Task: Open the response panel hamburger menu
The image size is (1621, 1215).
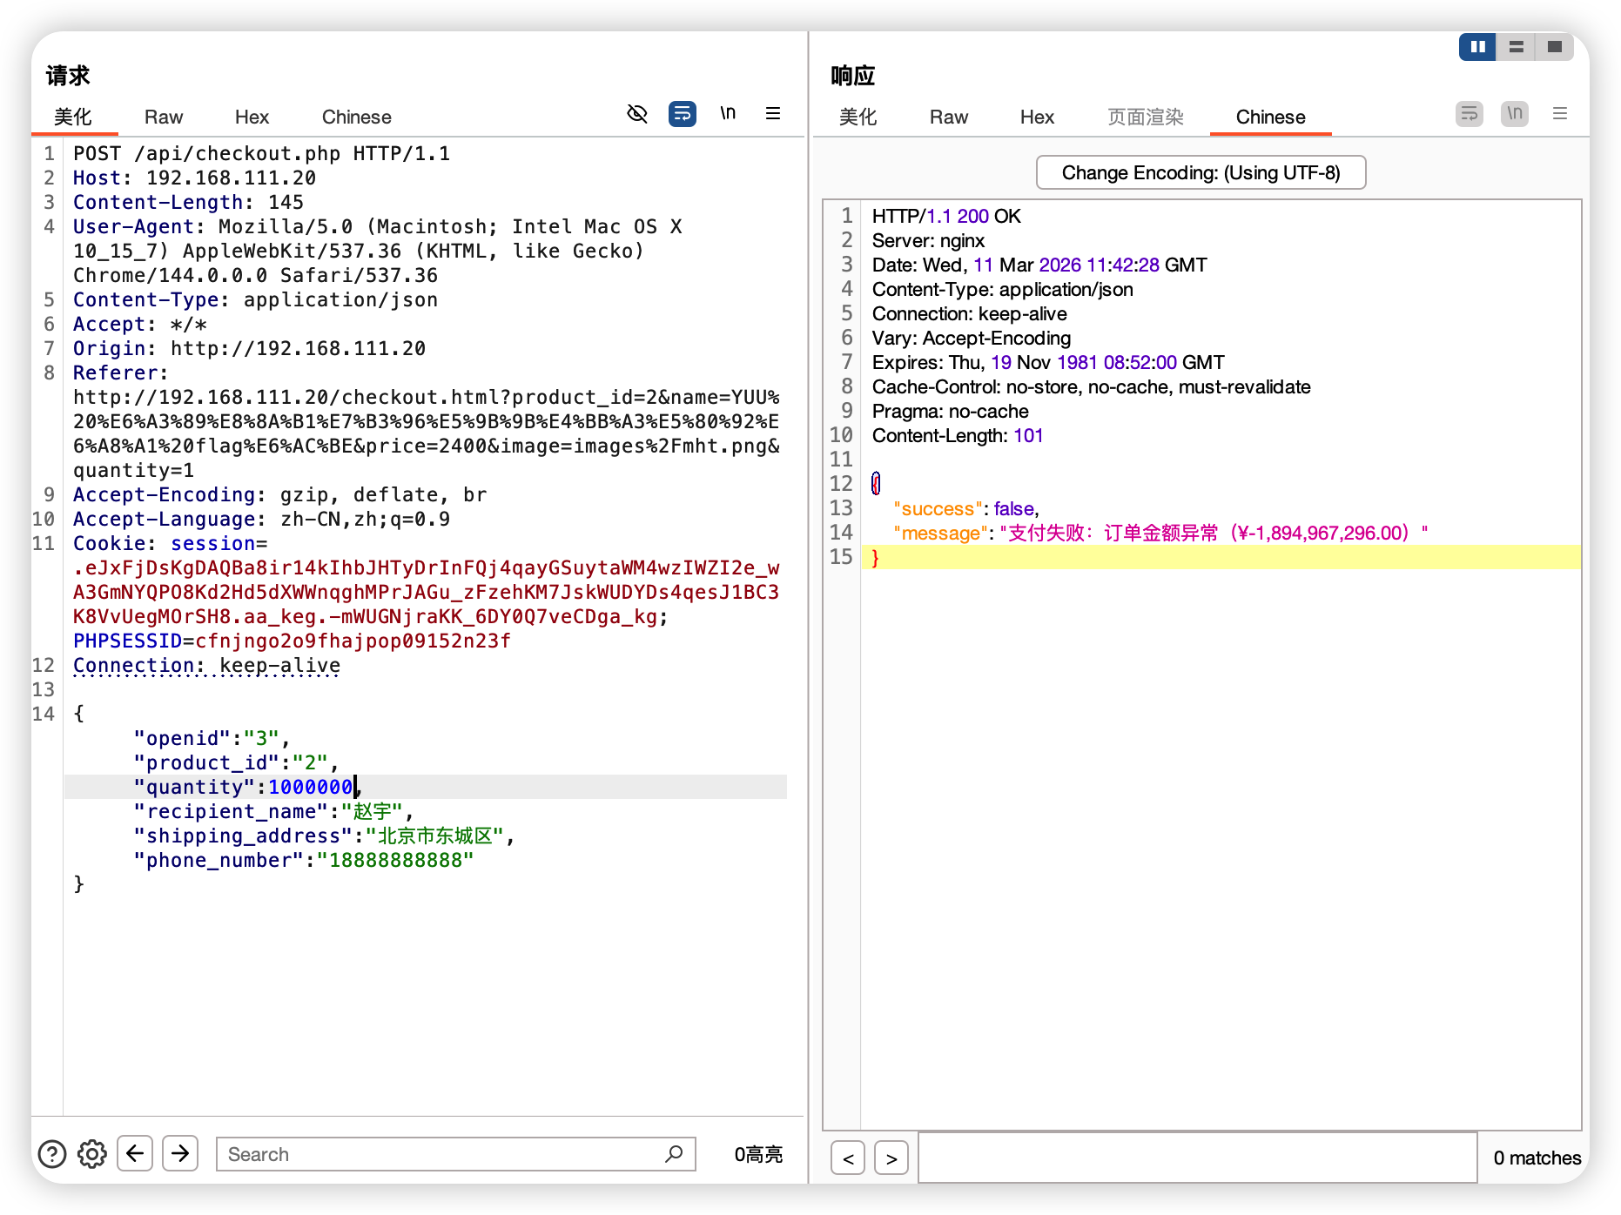Action: [x=1559, y=114]
